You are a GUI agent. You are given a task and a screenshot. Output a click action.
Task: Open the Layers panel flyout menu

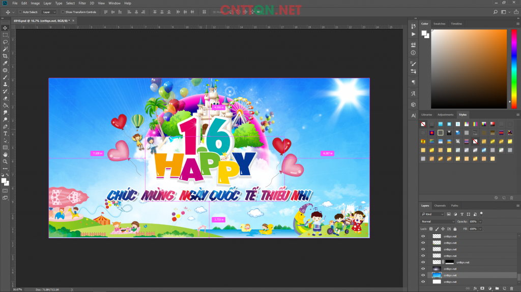pyautogui.click(x=517, y=206)
